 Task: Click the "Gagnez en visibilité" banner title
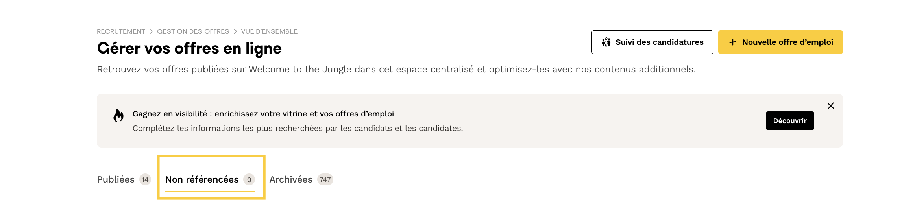263,114
